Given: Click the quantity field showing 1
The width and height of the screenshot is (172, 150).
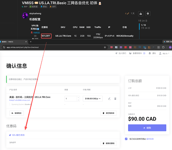Looking at the screenshot, I should click(71, 99).
